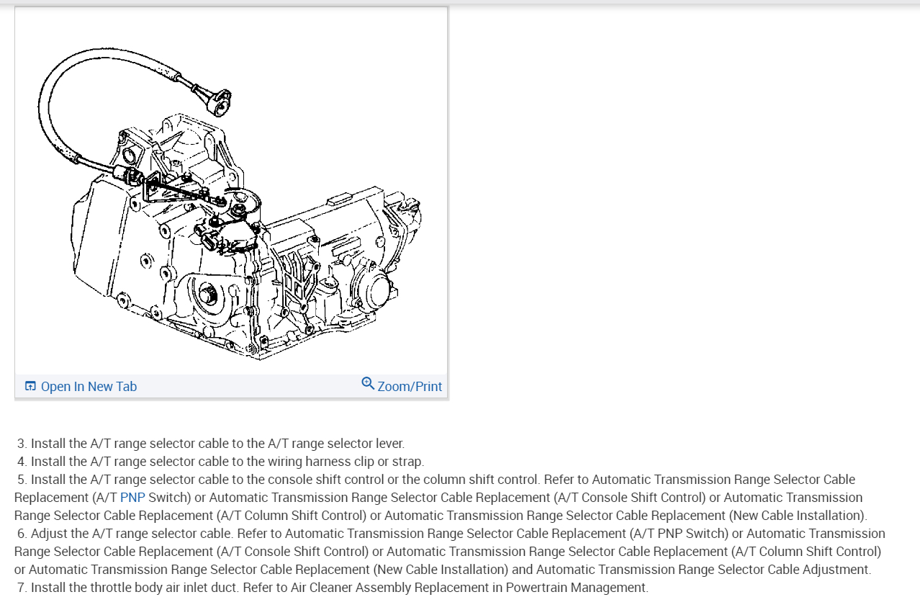Screen dimensions: 920x610
Task: Click the Open In New Tab link
Action: pyautogui.click(x=81, y=387)
